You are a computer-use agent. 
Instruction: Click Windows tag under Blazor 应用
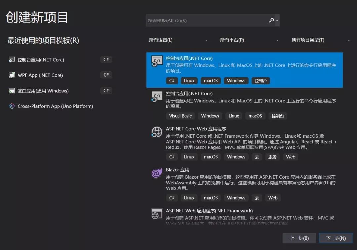pyautogui.click(x=236, y=198)
